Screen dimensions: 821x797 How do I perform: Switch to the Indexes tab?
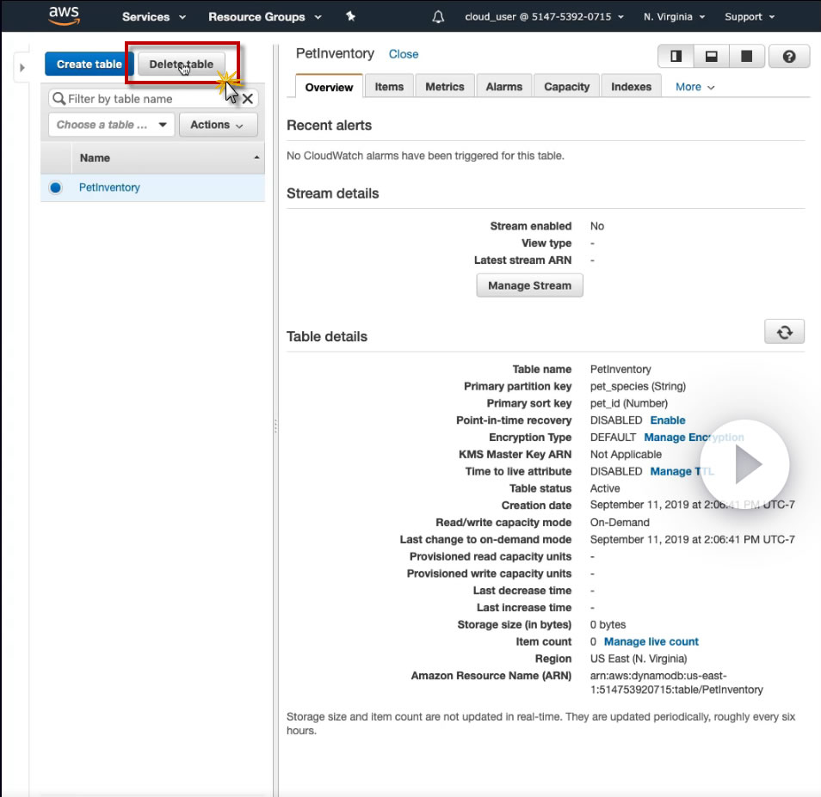coord(631,86)
